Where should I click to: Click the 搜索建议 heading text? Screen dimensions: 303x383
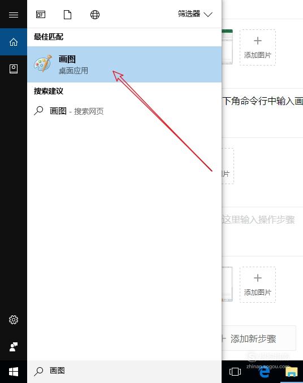(x=49, y=91)
